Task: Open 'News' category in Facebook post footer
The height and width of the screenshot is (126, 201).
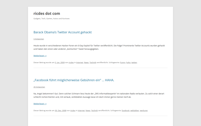Action: [x=88, y=111]
